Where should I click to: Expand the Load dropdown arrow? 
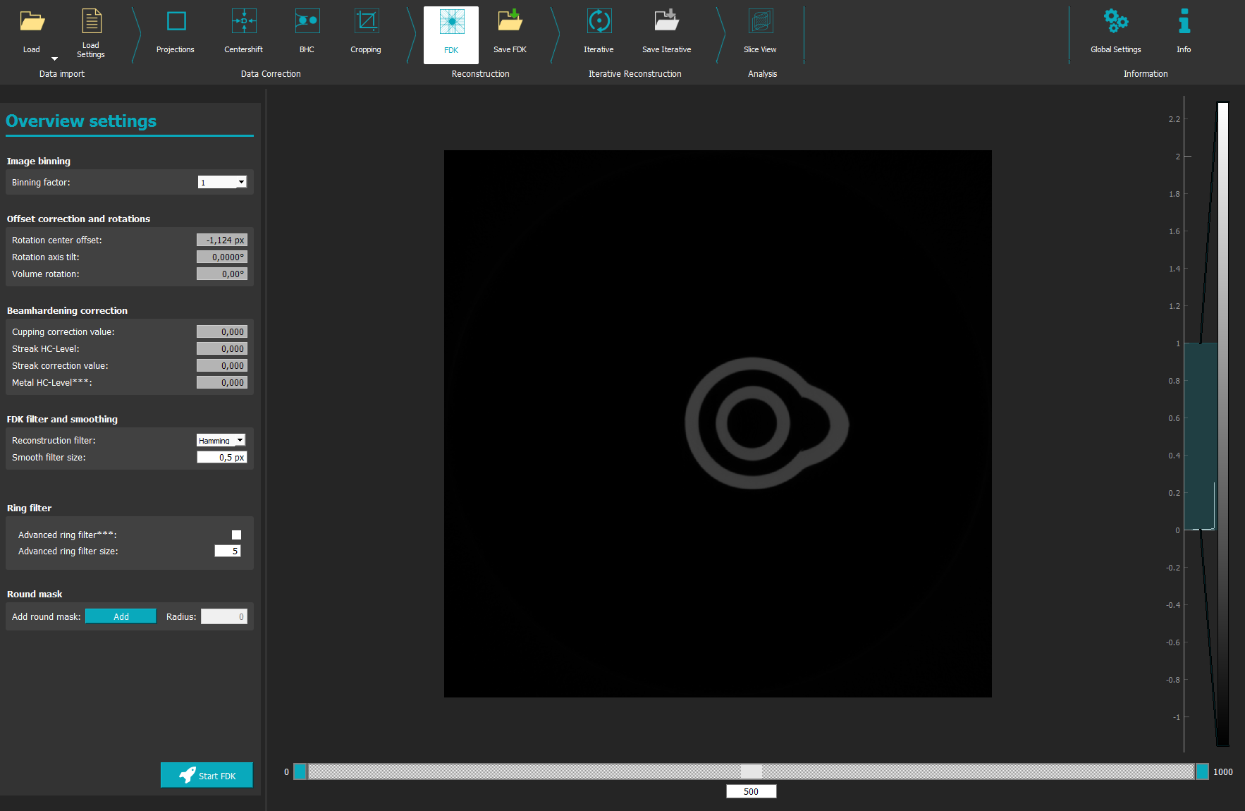[54, 59]
